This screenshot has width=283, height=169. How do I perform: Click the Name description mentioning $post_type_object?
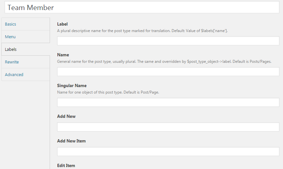pos(164,62)
